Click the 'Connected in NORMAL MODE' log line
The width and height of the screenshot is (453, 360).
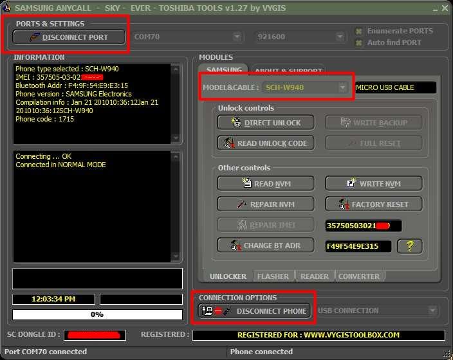pos(60,165)
